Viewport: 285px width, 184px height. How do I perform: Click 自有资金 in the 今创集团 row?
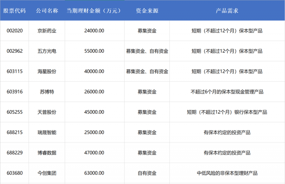(x=147, y=173)
